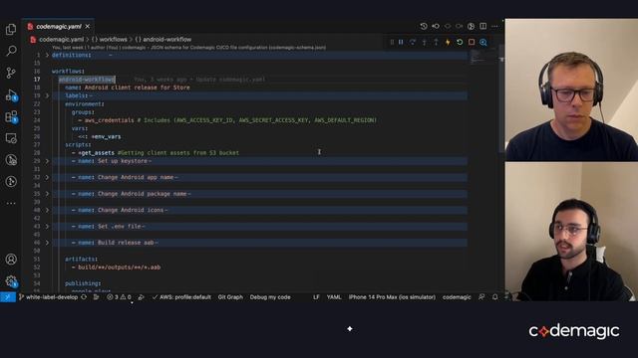Click the circular chart icon in editor toolbar
This screenshot has width=638, height=358.
471,26
